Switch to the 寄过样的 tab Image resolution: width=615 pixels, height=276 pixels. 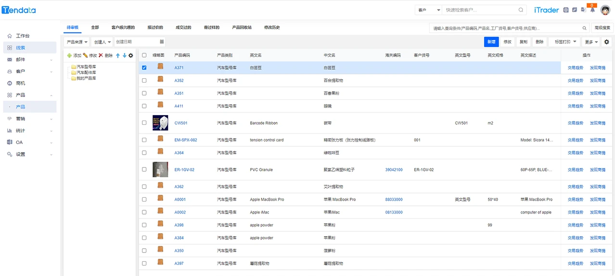pos(212,27)
